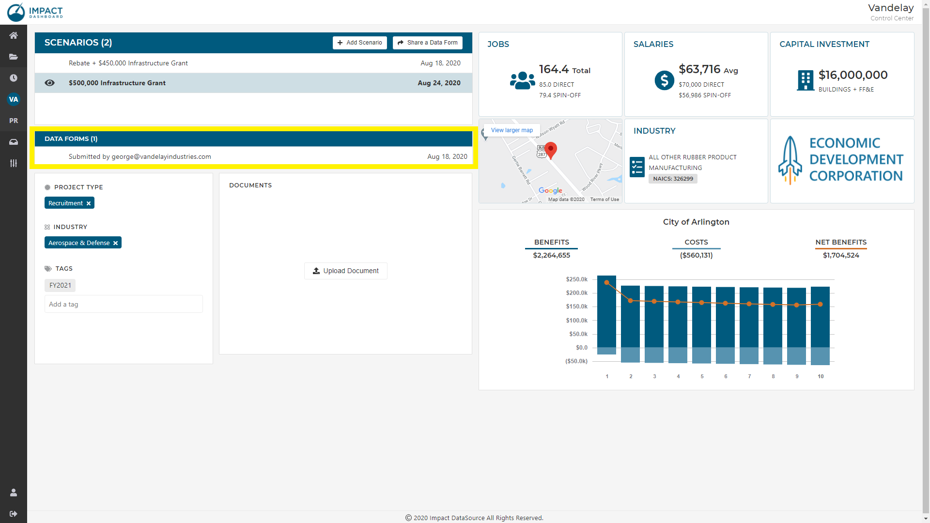This screenshot has width=930, height=523.
Task: Open the Home icon in sidebar
Action: click(14, 35)
